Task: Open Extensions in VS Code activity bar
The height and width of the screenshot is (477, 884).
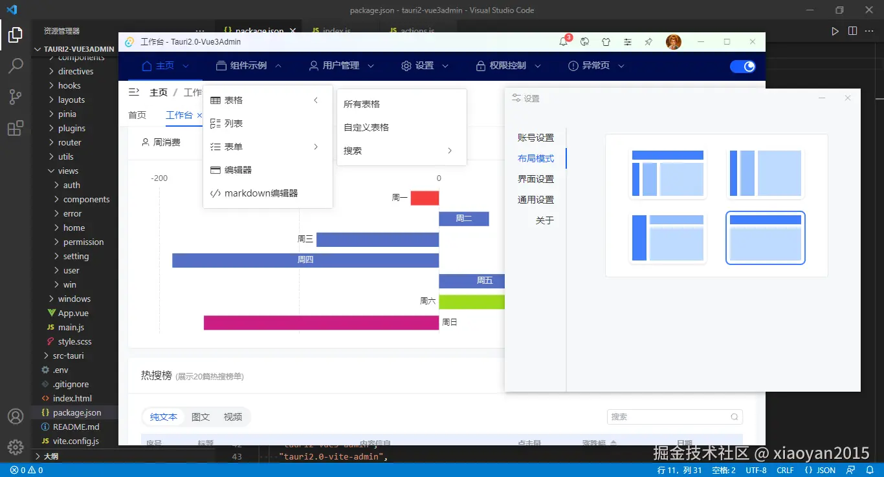Action: point(15,128)
